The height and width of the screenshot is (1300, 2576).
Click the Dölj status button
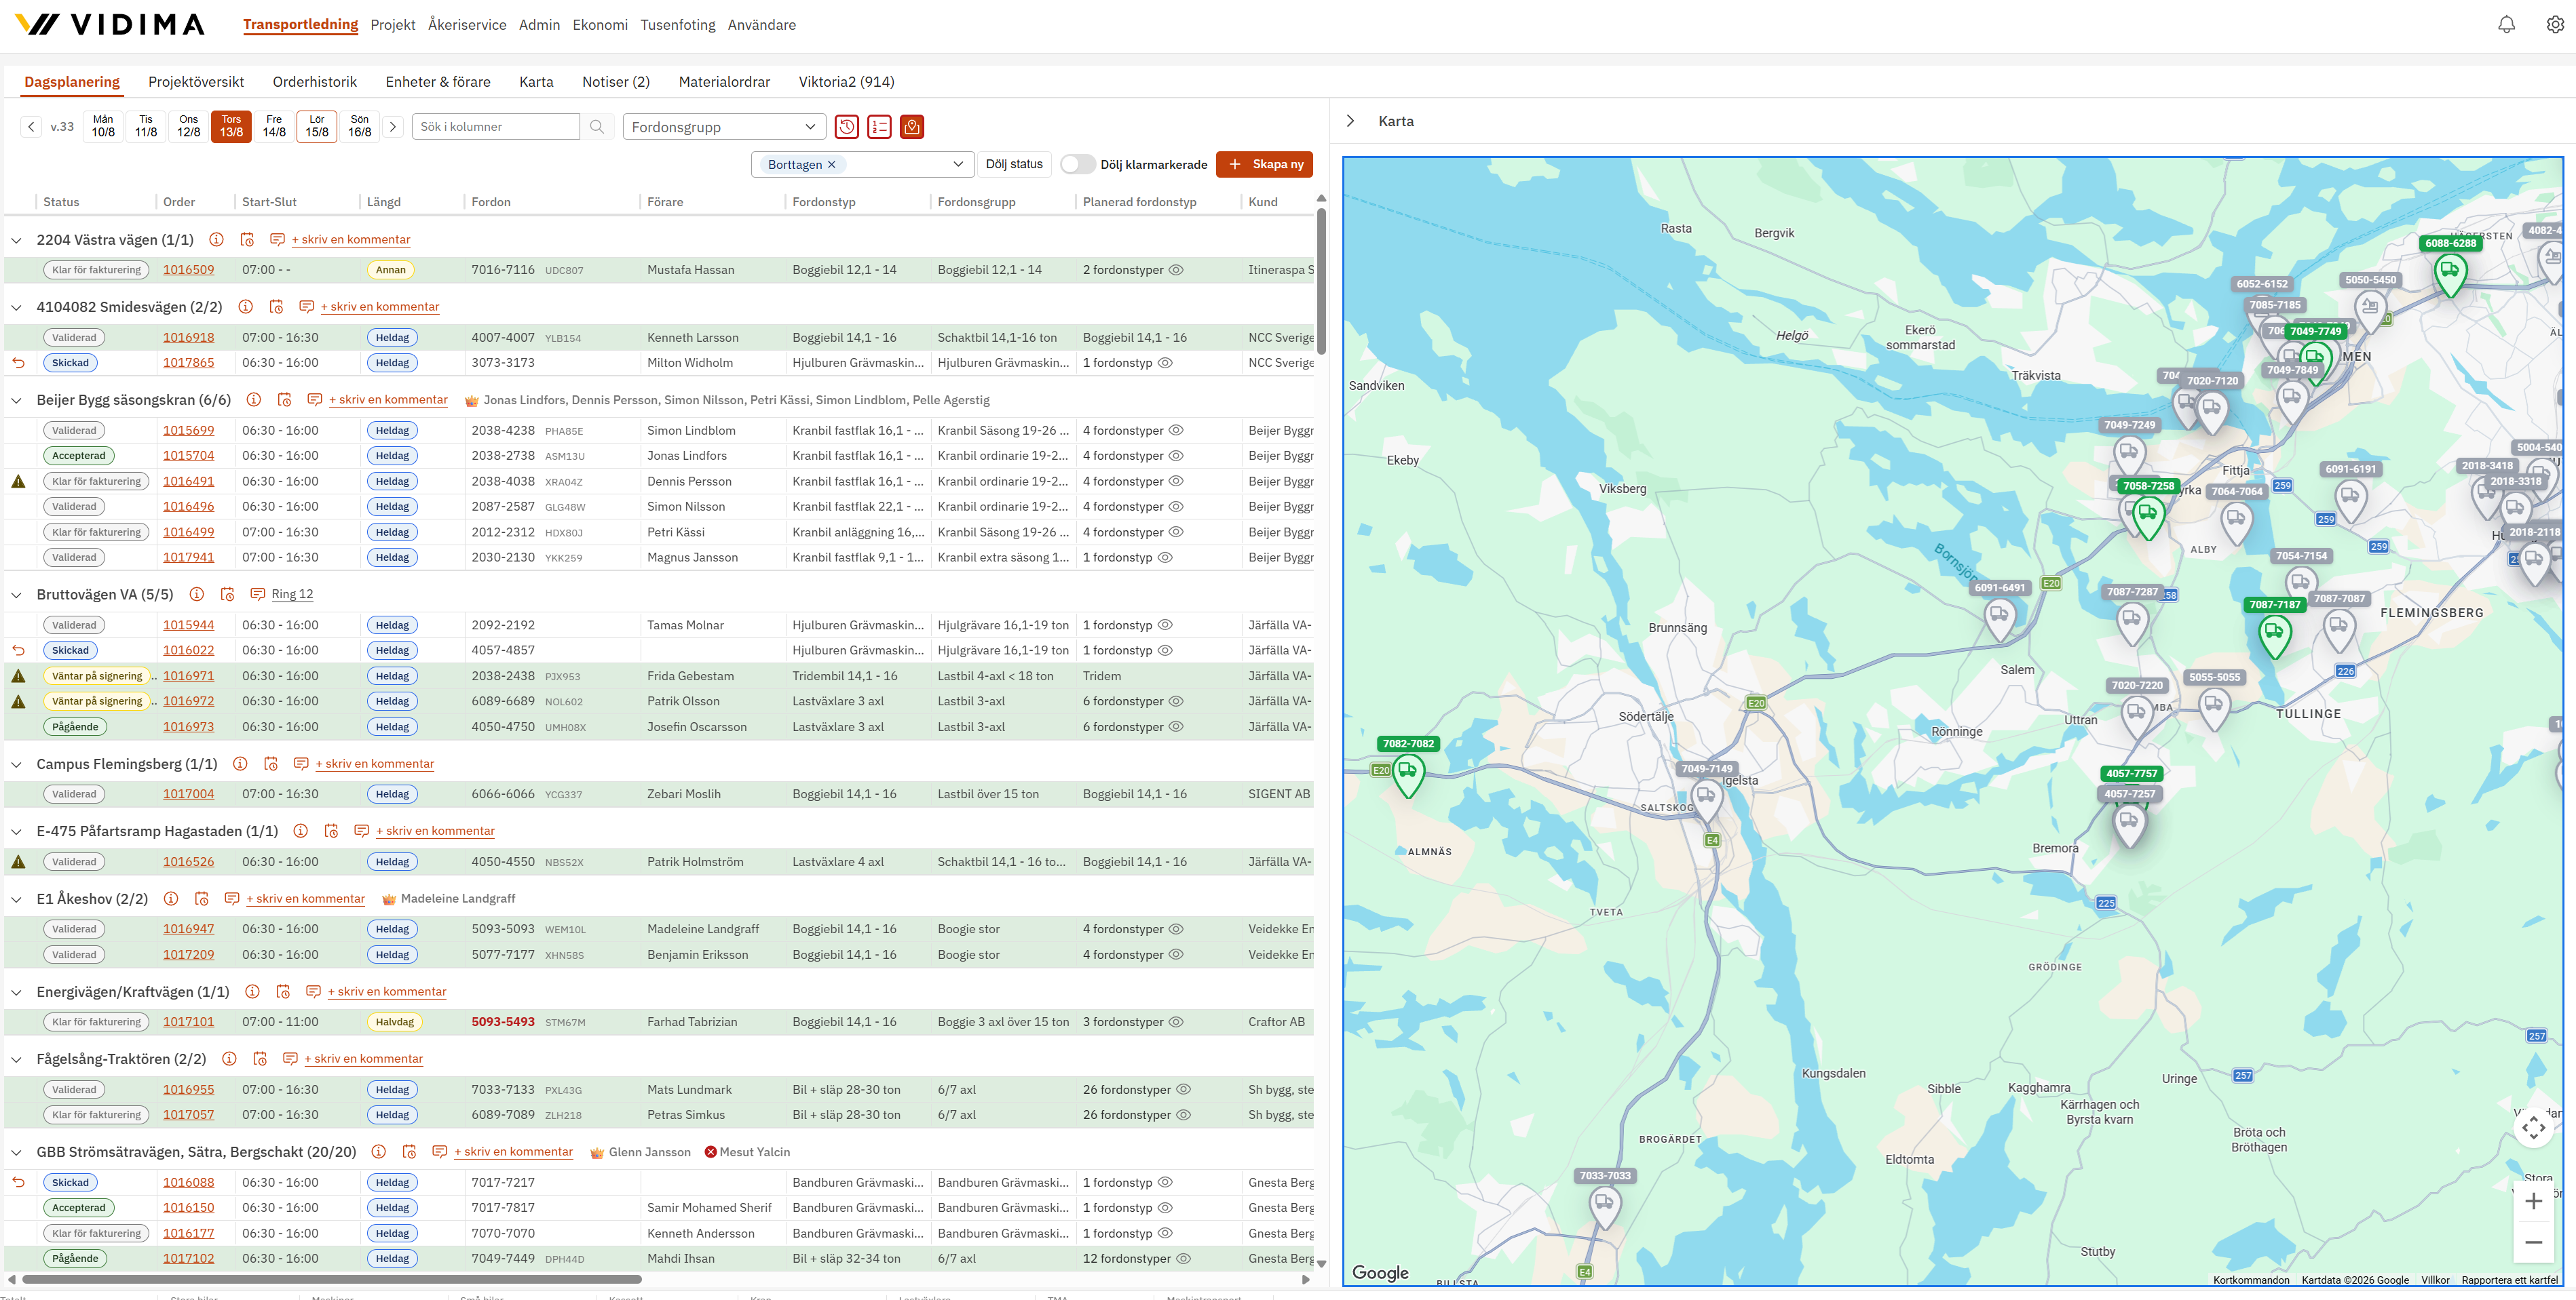1014,165
